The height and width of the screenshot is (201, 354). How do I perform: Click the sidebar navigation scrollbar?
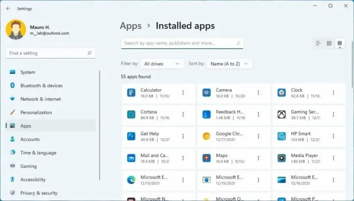pos(100,125)
